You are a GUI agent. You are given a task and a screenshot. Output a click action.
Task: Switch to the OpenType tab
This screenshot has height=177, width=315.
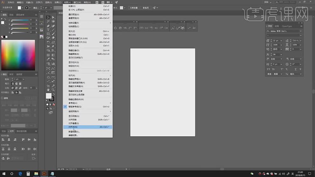287,26
